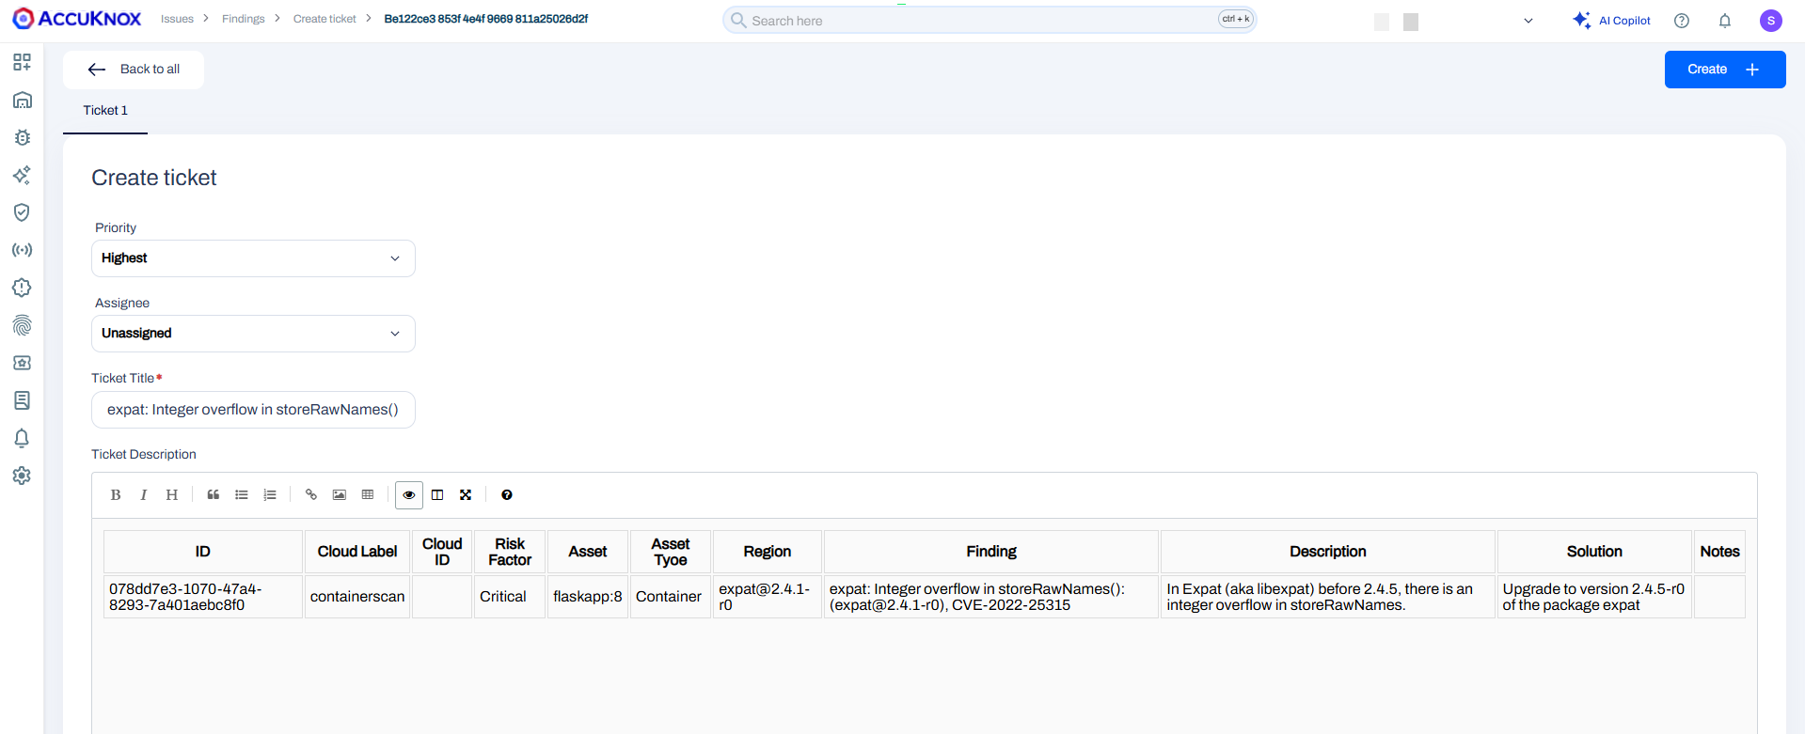Open the markdown guide question icon
This screenshot has height=734, width=1805.
[x=507, y=495]
